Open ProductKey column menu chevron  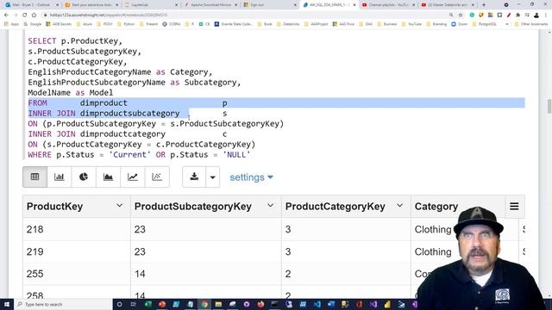(x=119, y=206)
